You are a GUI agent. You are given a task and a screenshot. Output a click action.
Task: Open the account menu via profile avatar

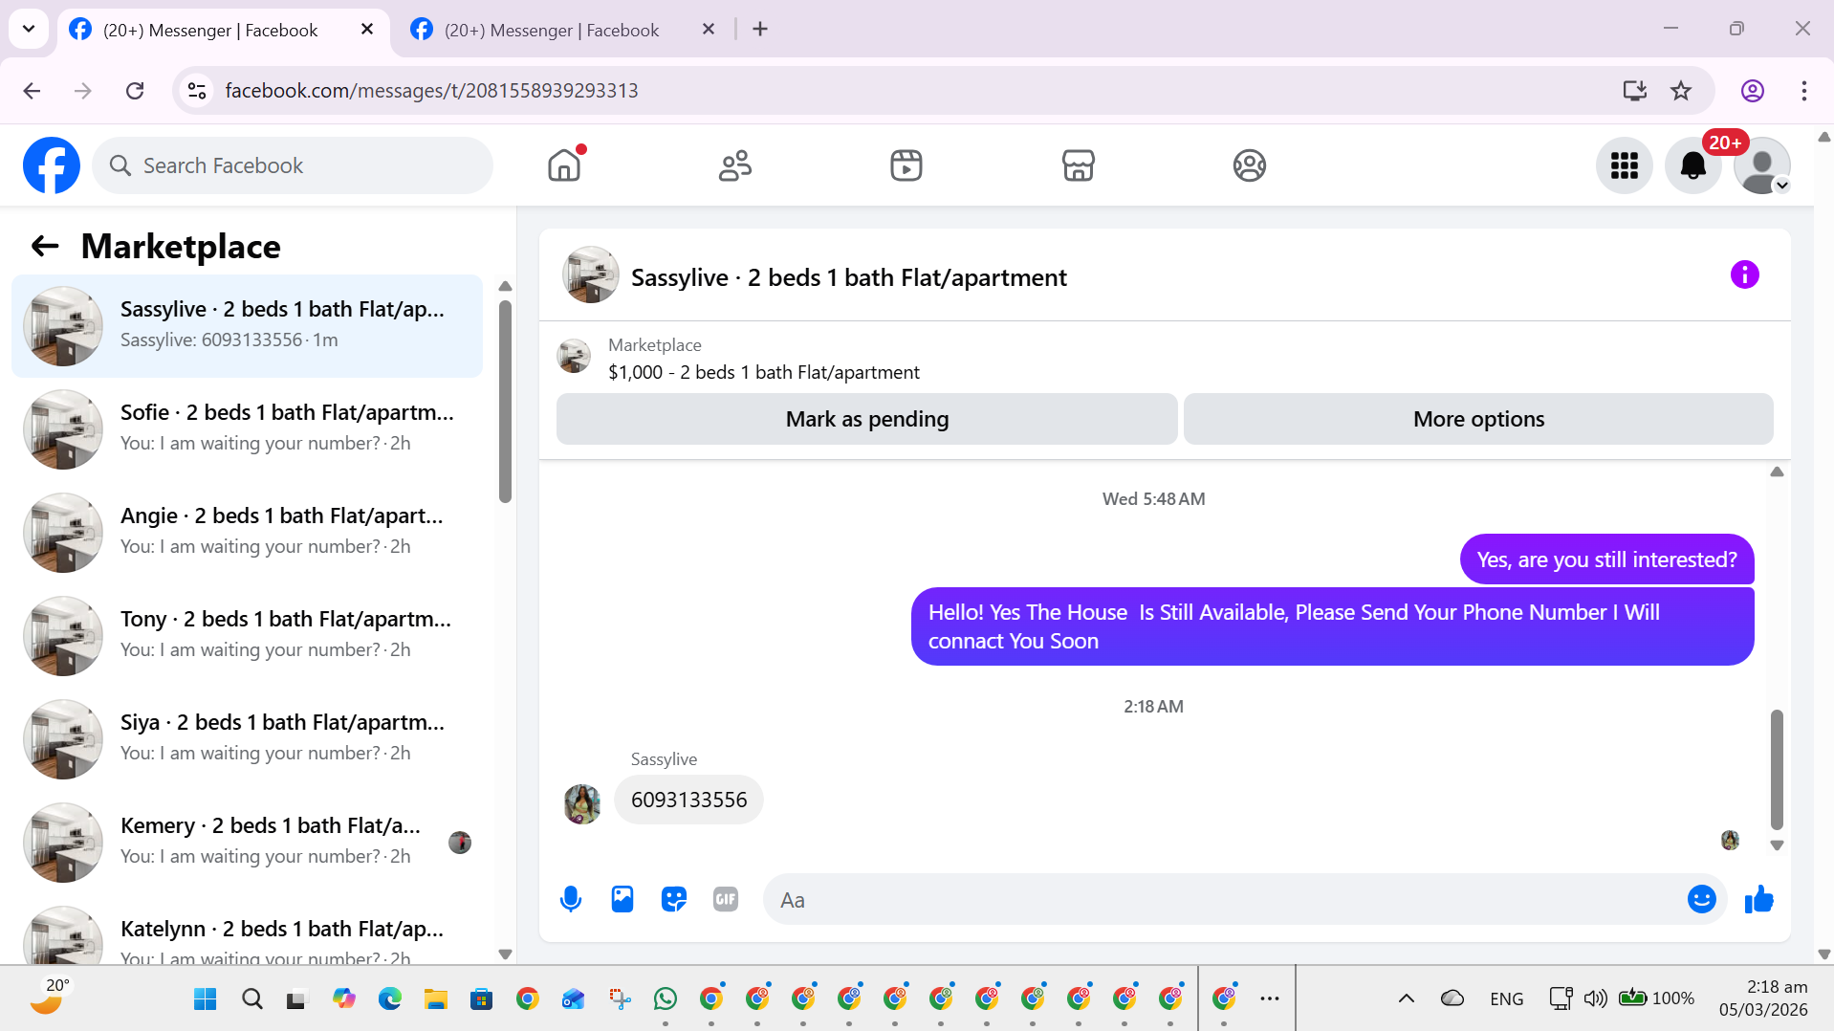point(1761,165)
